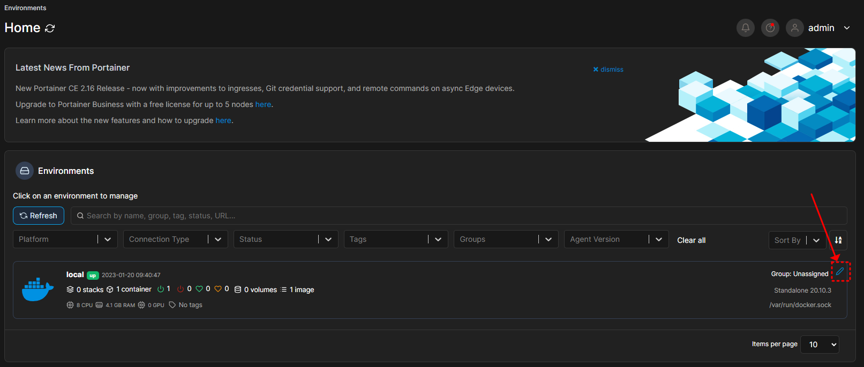Click the '0 volumes' text
The image size is (864, 367).
(260, 290)
